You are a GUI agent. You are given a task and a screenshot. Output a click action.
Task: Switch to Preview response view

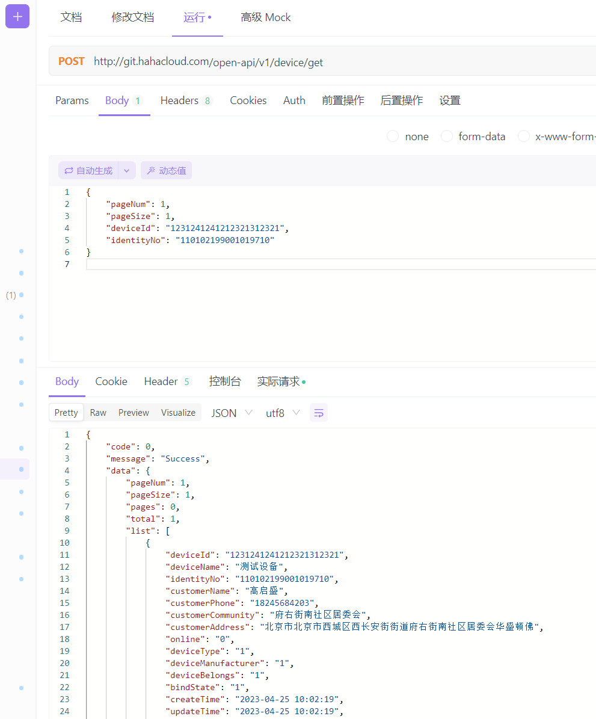pyautogui.click(x=134, y=413)
